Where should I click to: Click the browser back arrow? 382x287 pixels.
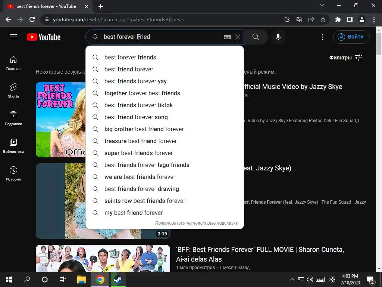(x=8, y=19)
